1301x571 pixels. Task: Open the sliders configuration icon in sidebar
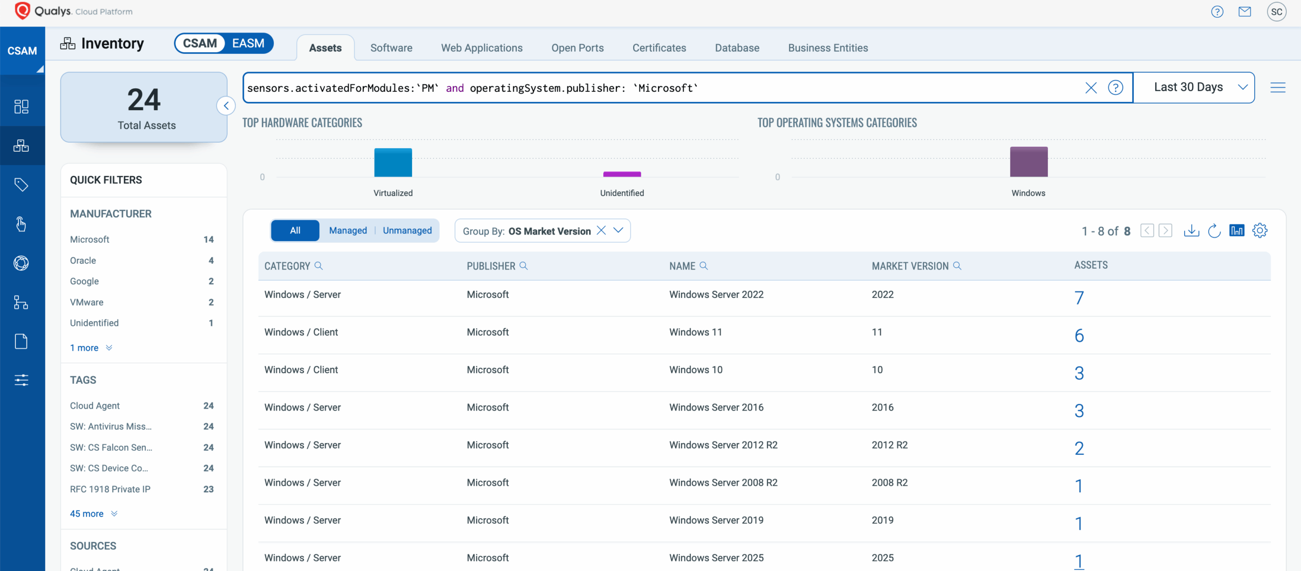click(x=21, y=380)
